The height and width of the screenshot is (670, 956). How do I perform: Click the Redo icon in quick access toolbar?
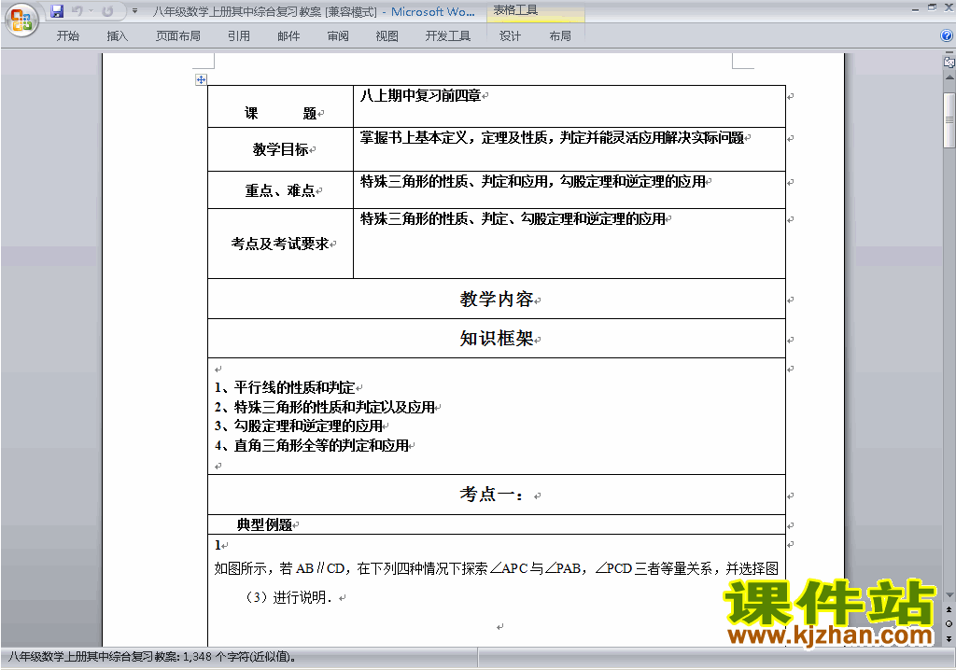click(x=107, y=11)
